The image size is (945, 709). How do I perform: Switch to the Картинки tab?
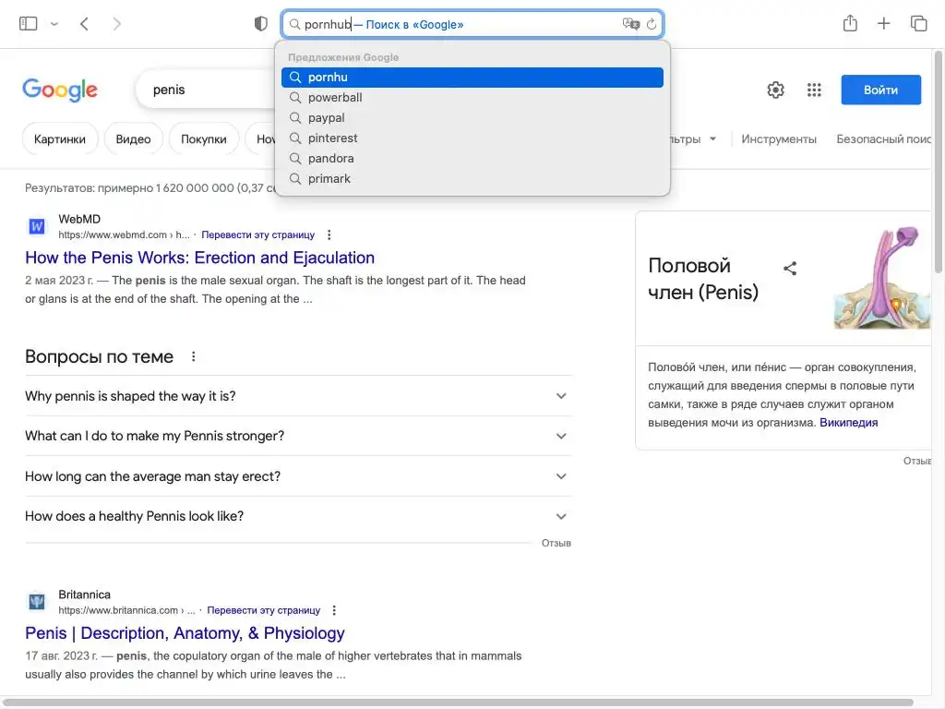[x=60, y=139]
